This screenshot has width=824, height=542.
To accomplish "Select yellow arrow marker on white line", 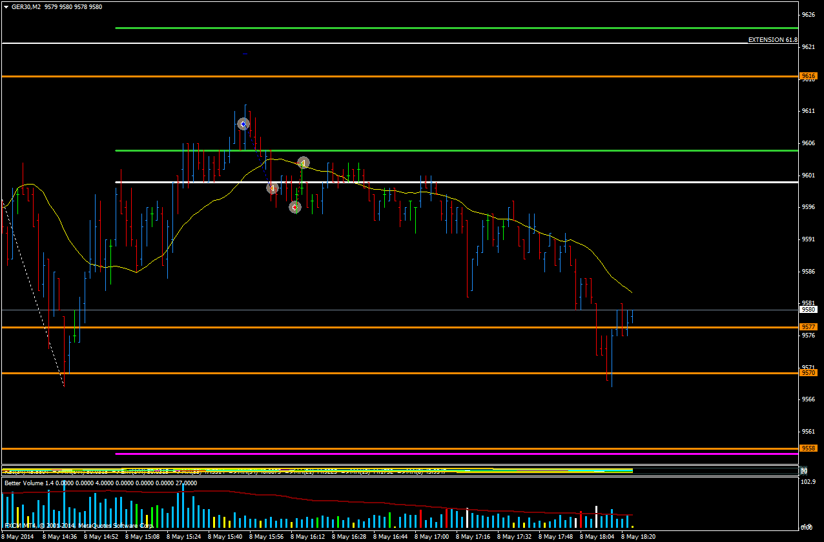I will pyautogui.click(x=273, y=188).
